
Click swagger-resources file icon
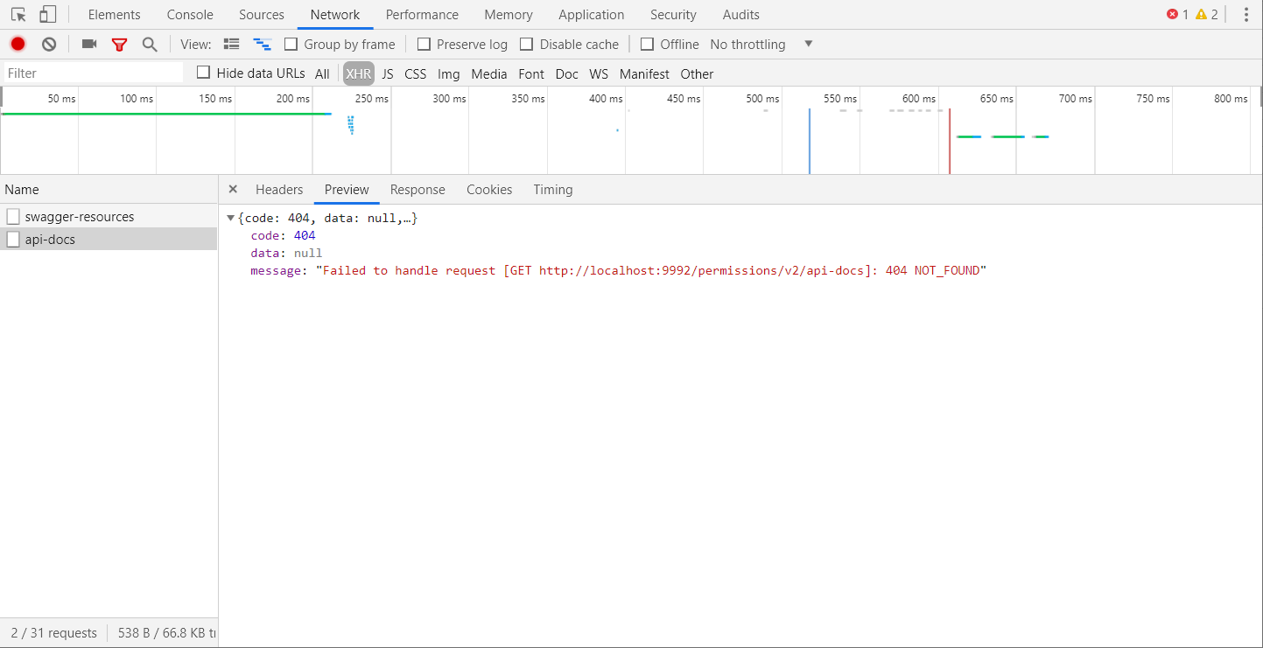[13, 217]
